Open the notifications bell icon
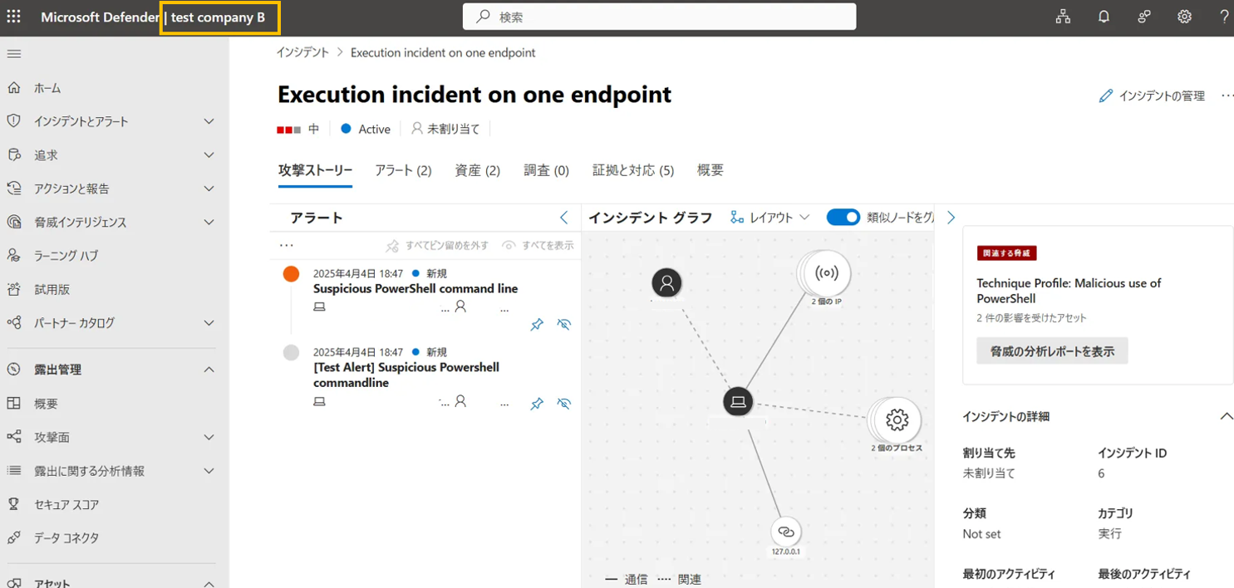The width and height of the screenshot is (1234, 588). 1104,17
